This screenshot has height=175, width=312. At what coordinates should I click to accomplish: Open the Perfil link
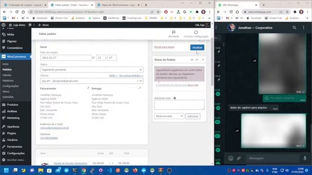coord(113,76)
